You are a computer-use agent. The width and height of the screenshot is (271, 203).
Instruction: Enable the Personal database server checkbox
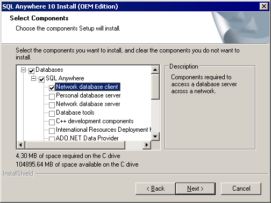pyautogui.click(x=52, y=96)
